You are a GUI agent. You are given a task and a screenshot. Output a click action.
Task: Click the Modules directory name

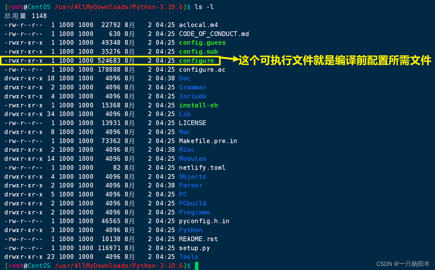192,159
